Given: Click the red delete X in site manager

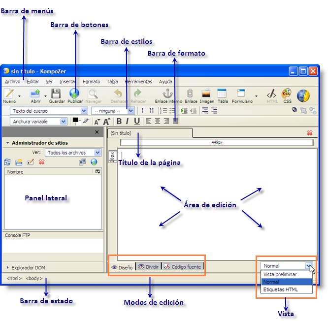Looking at the screenshot, I should pos(42,162).
